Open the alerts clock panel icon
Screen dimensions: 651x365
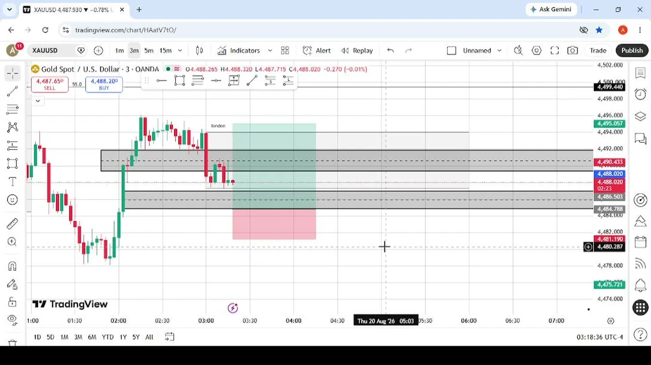(640, 94)
